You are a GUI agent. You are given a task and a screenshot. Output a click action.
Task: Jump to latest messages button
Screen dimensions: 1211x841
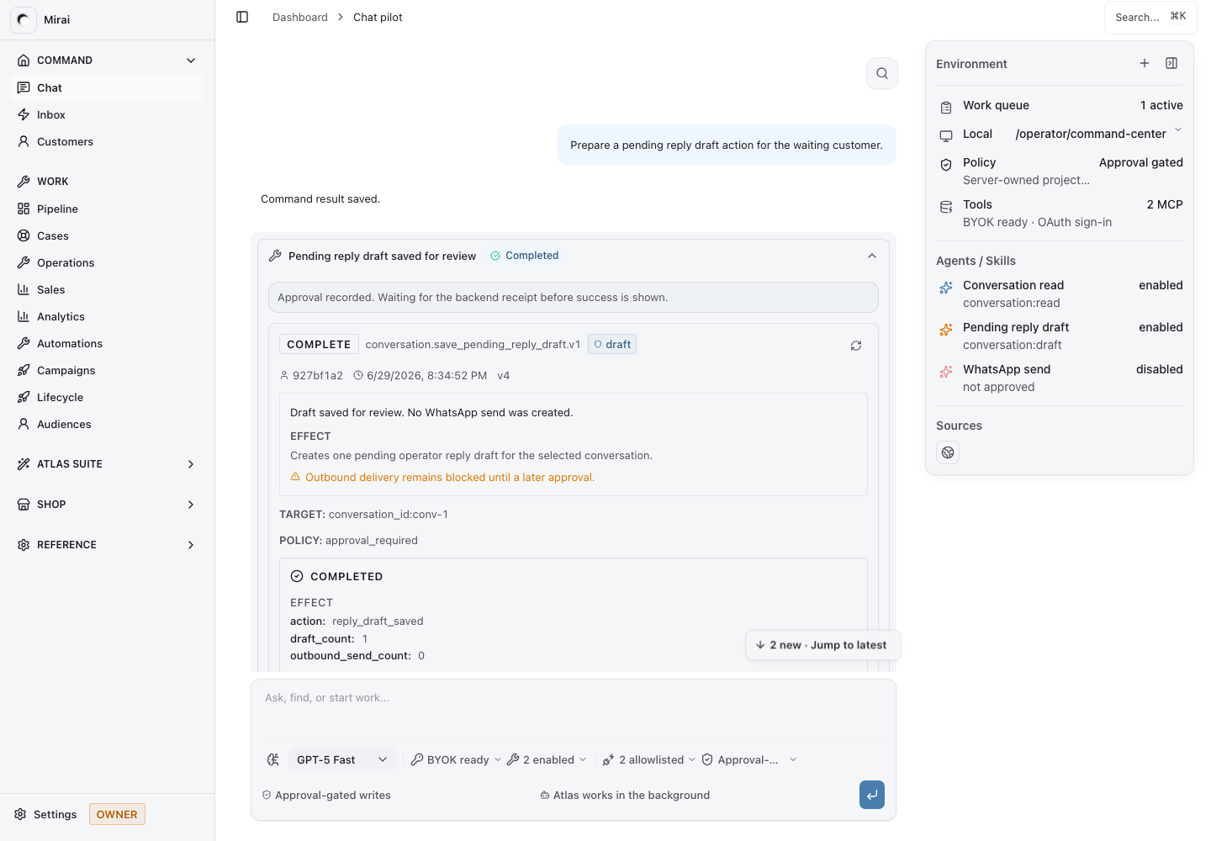pos(822,645)
